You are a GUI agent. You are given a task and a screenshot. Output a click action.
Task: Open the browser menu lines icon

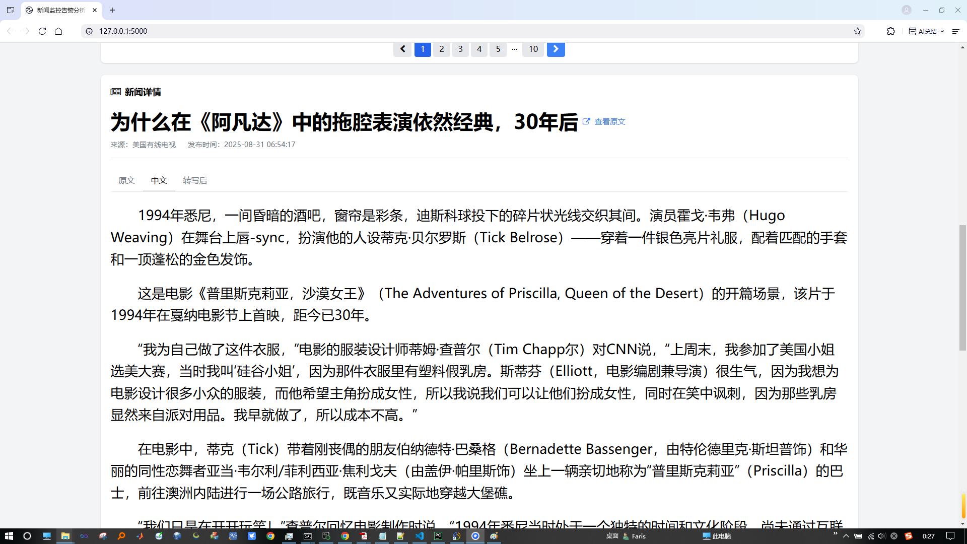click(955, 31)
